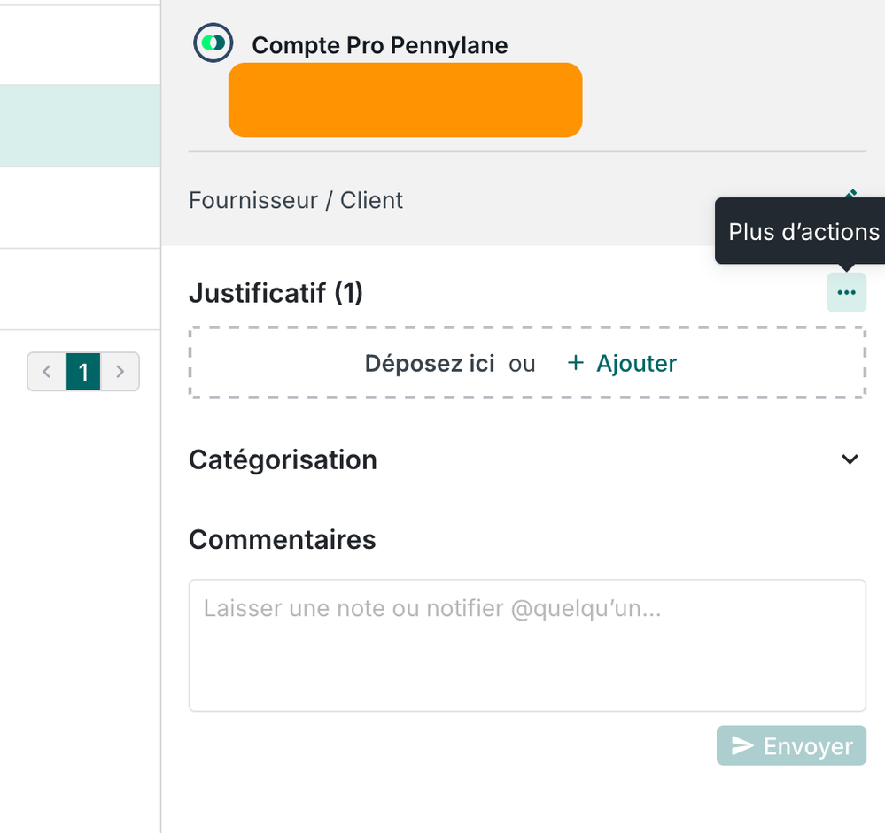Go to next page with right arrow
The image size is (885, 833).
coord(120,372)
